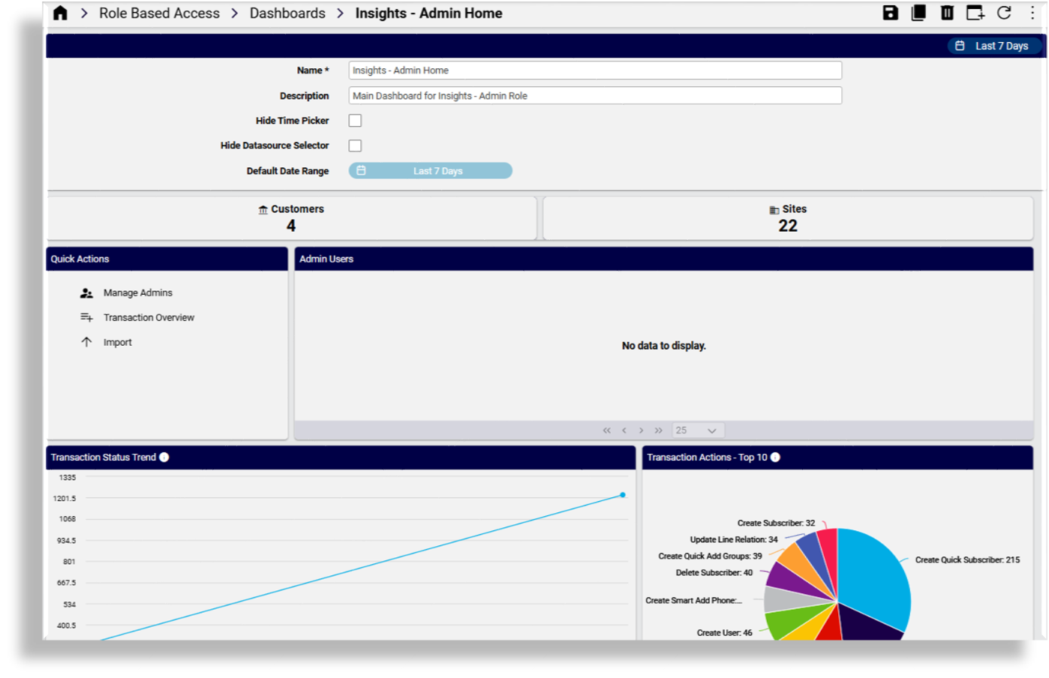Image resolution: width=1049 pixels, height=678 pixels.
Task: Go to Dashboards in the breadcrumb trail
Action: pos(287,13)
